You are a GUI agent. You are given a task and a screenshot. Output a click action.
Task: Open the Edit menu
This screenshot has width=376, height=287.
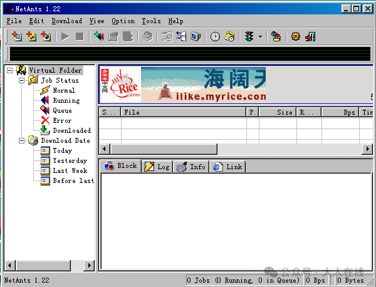[x=36, y=21]
